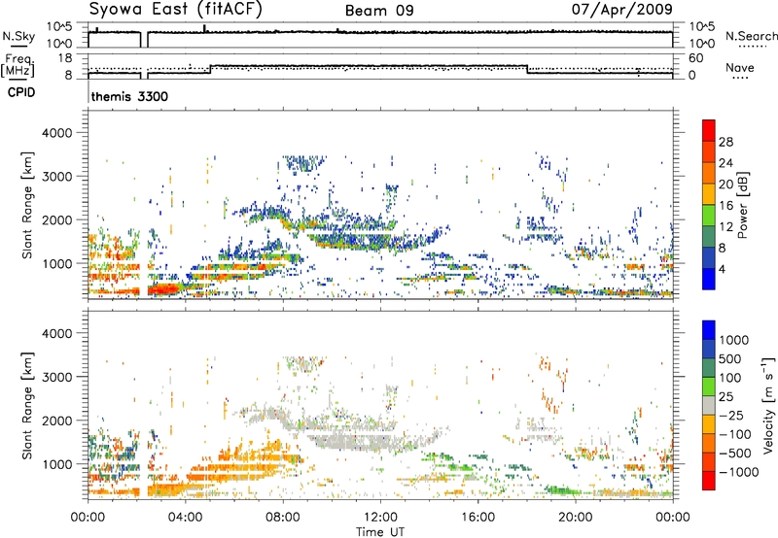Select the 'N.Search' legend label
The image size is (778, 538).
pos(752,36)
